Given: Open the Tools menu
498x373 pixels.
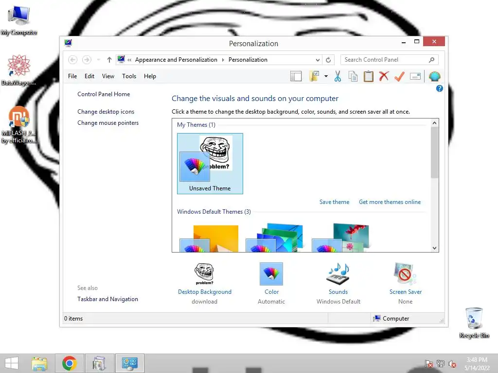Looking at the screenshot, I should (129, 76).
